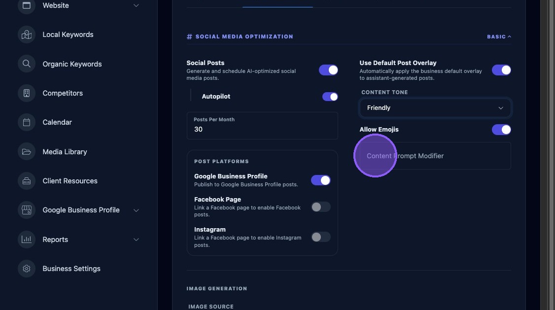This screenshot has width=555, height=310.
Task: Click the Image Source label
Action: (211, 307)
